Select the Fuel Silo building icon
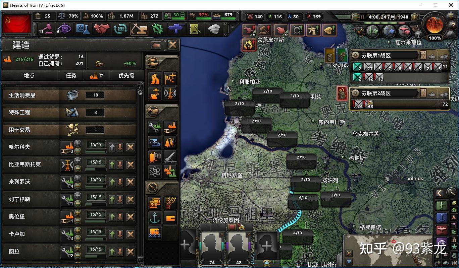This screenshot has height=268, width=459. (155, 157)
